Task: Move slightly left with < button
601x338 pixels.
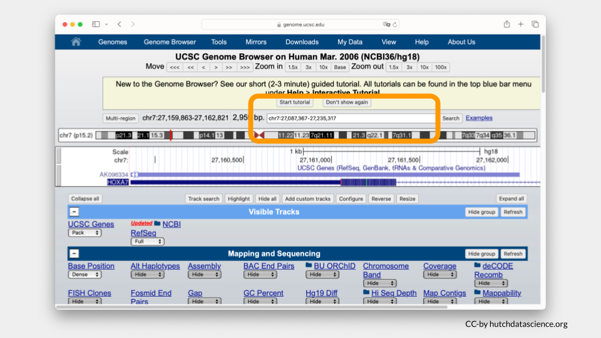Action: [x=203, y=67]
